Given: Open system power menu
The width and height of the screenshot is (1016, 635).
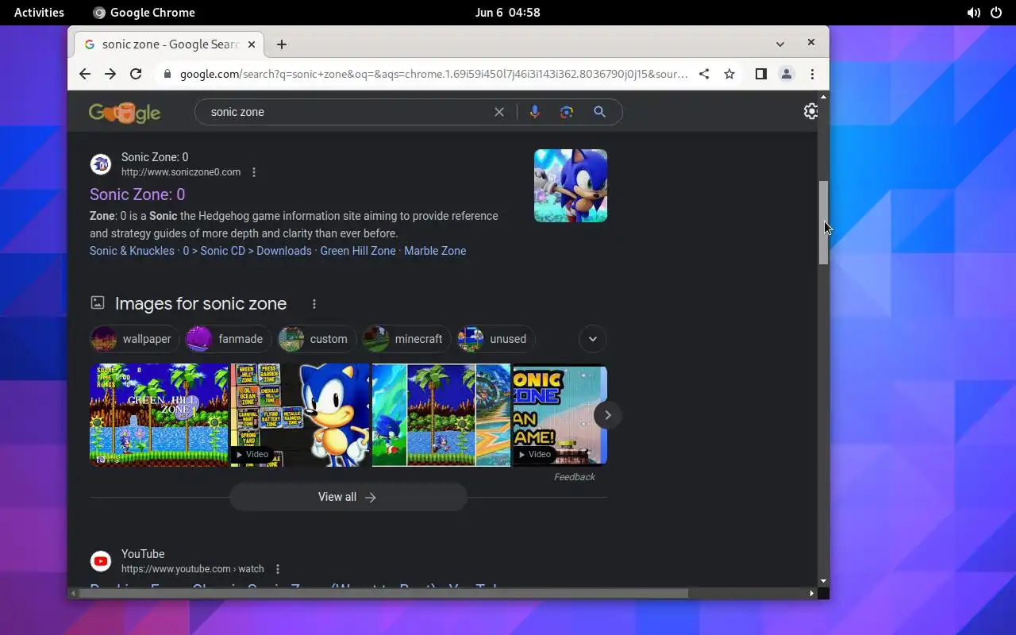Looking at the screenshot, I should tap(996, 13).
